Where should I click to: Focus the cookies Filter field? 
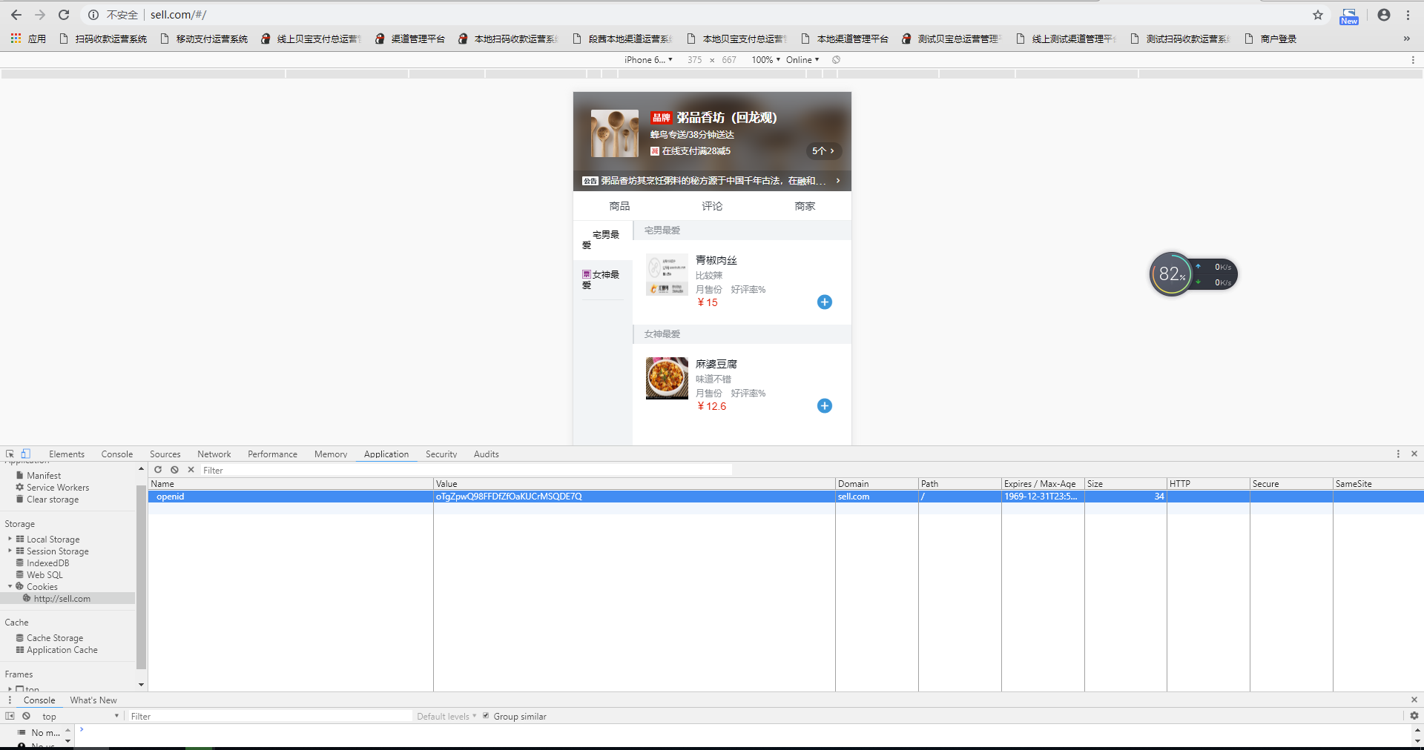click(x=466, y=470)
